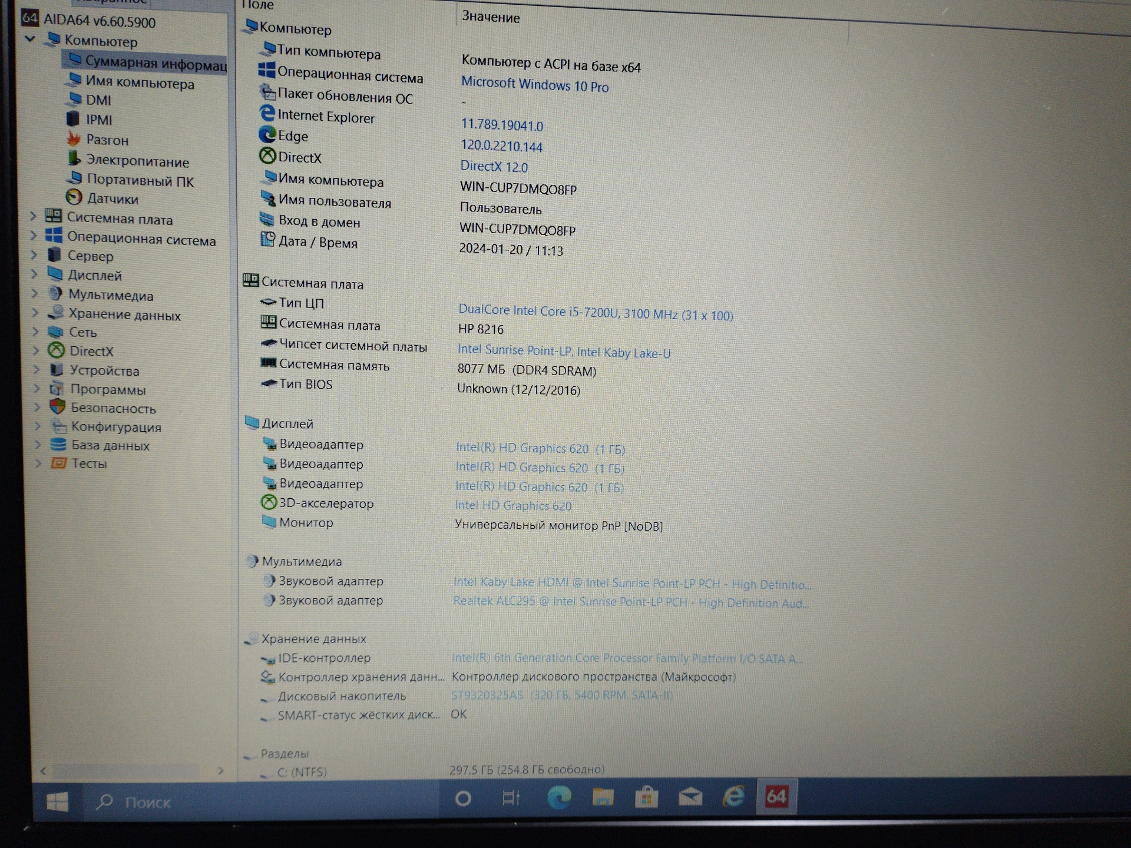
Task: Click the Тесты icon in tree
Action: pyautogui.click(x=58, y=463)
